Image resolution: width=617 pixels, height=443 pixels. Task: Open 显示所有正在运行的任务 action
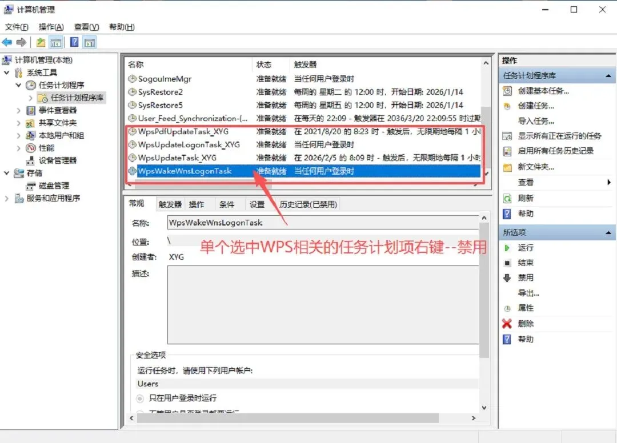(x=559, y=136)
